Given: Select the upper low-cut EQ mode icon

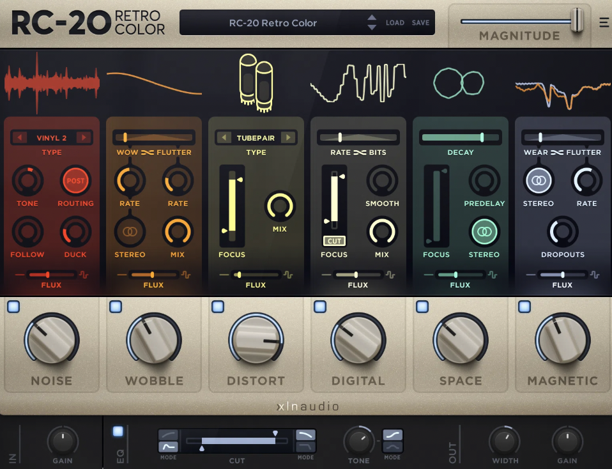Looking at the screenshot, I should tap(168, 434).
